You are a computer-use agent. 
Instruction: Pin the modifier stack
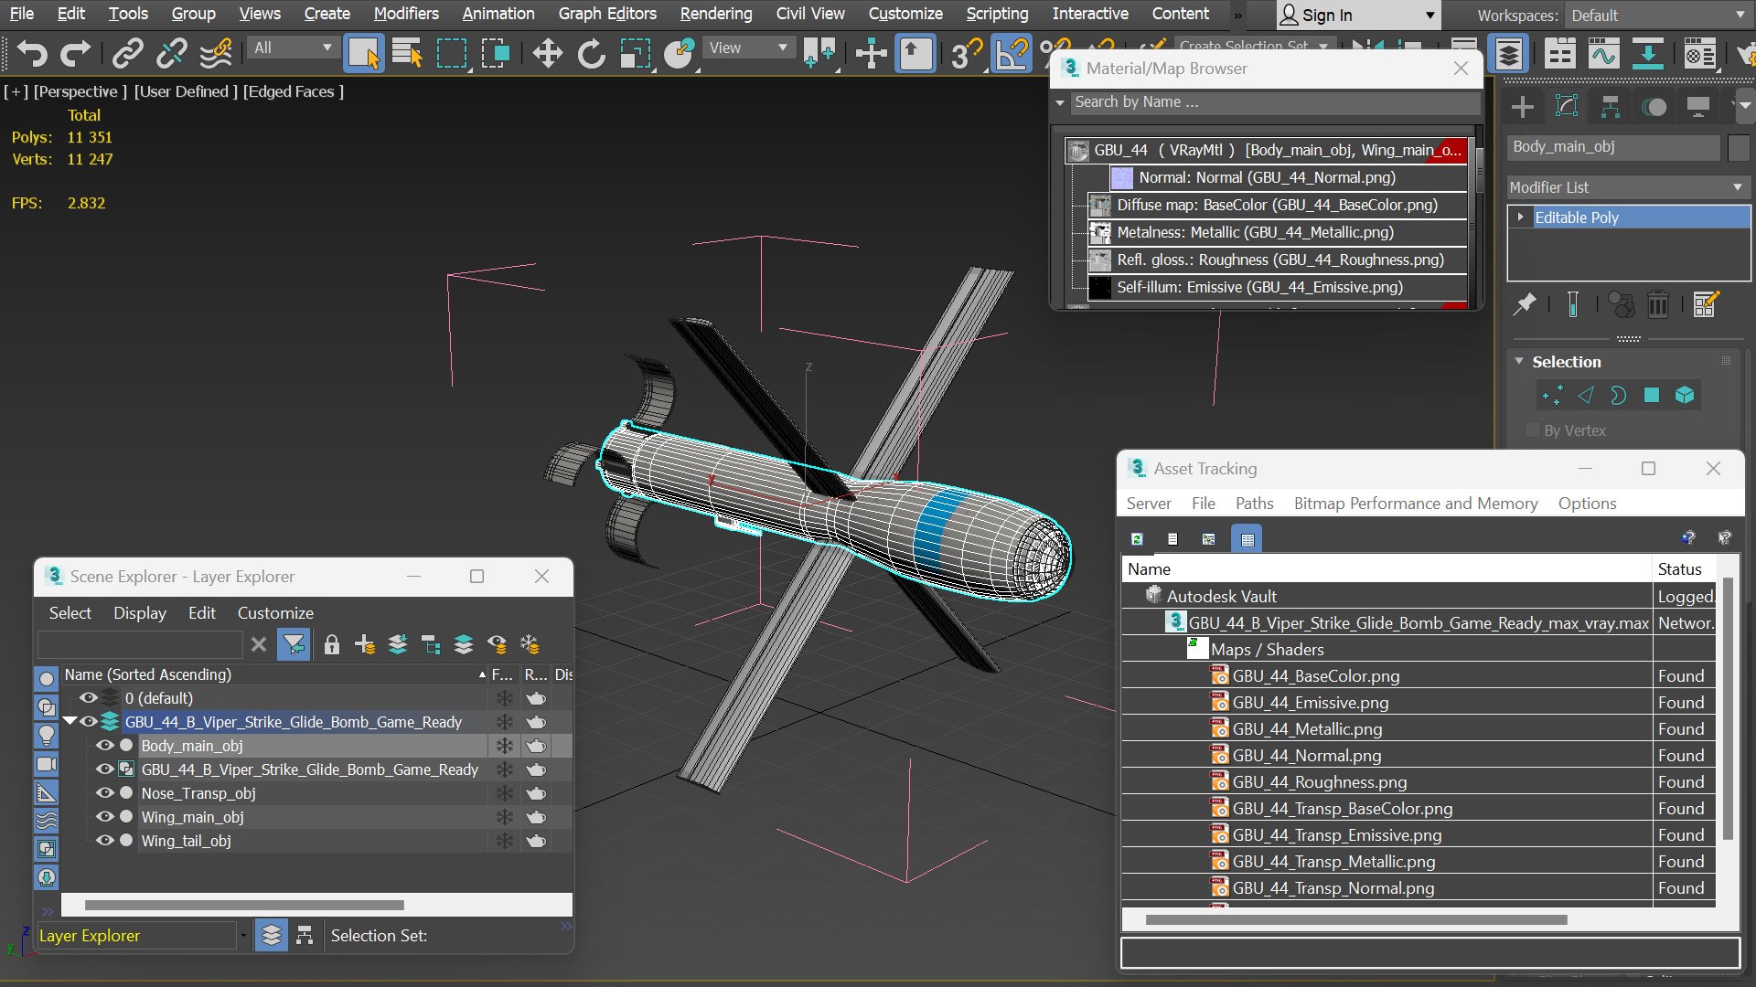[x=1524, y=304]
